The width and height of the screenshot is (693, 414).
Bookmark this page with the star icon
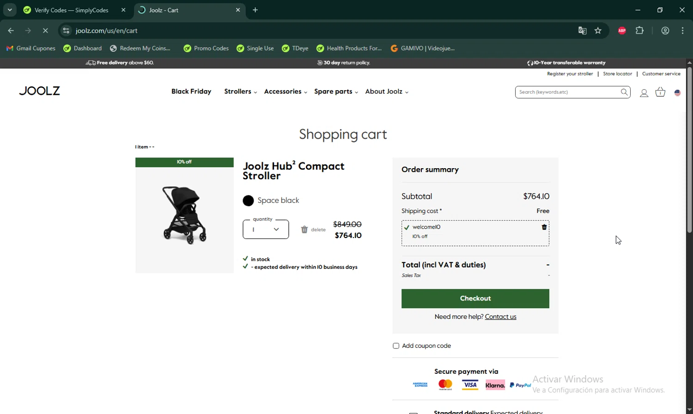tap(598, 31)
